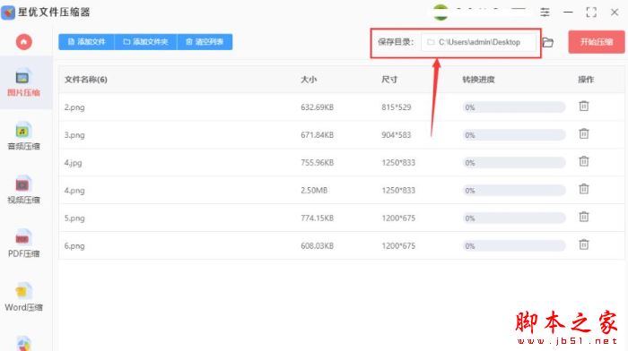Remove 4.jpg with its trash icon

[x=583, y=161]
